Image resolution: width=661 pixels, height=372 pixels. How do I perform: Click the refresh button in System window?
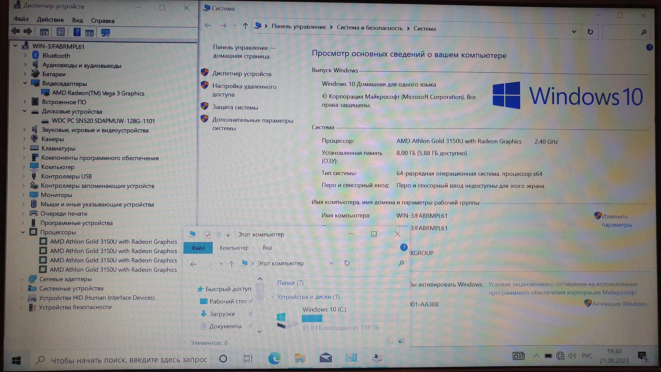tap(590, 32)
